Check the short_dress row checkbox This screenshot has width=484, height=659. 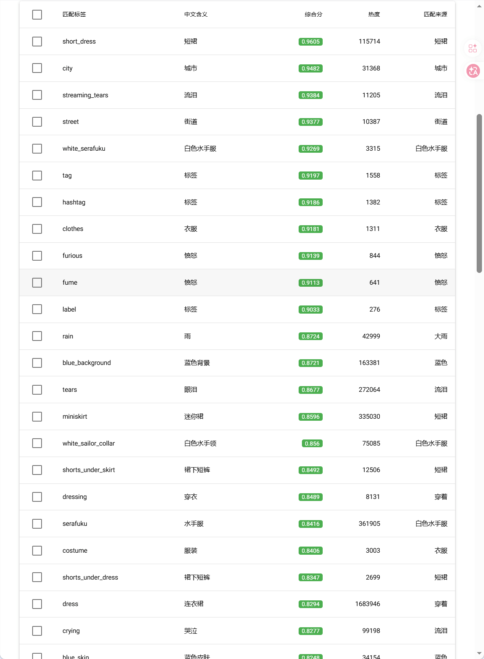coord(37,42)
